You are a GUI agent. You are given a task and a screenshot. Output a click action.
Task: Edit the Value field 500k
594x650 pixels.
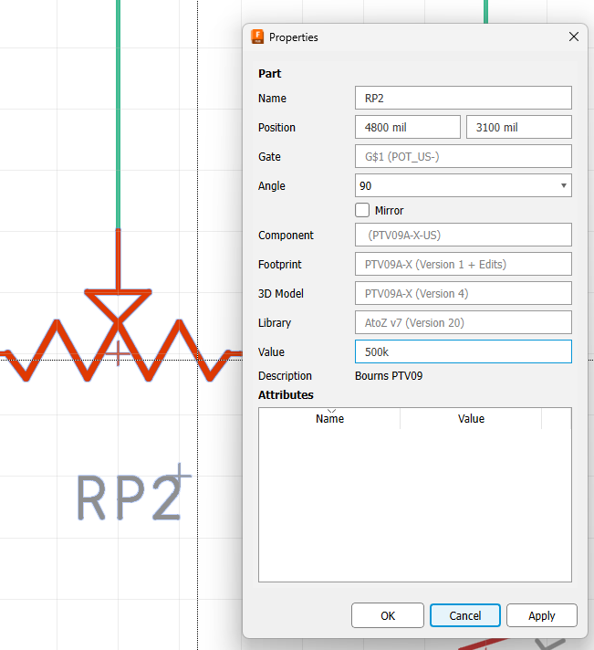(x=464, y=352)
